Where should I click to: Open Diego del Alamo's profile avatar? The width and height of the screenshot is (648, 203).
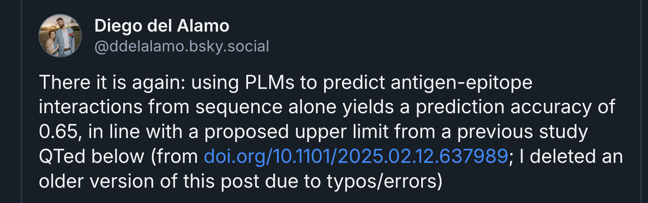coord(60,36)
